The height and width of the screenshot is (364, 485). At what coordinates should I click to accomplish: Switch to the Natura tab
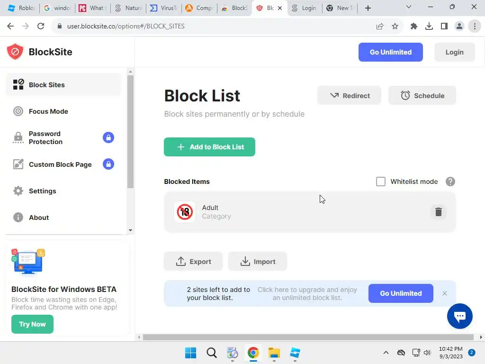pyautogui.click(x=128, y=8)
